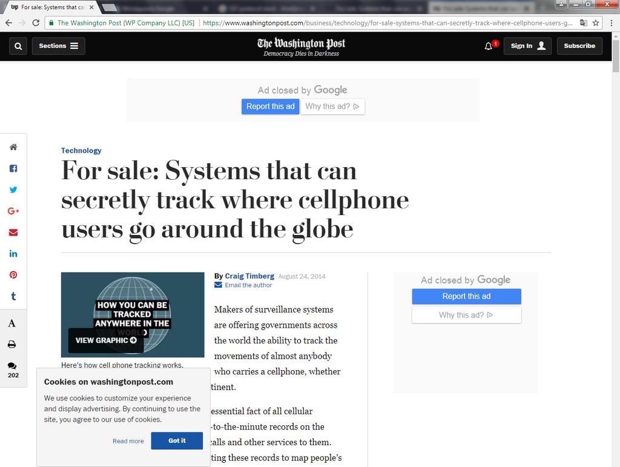Click the page vertical scrollbar thumb
Screen dimensions: 620x467
[616, 55]
